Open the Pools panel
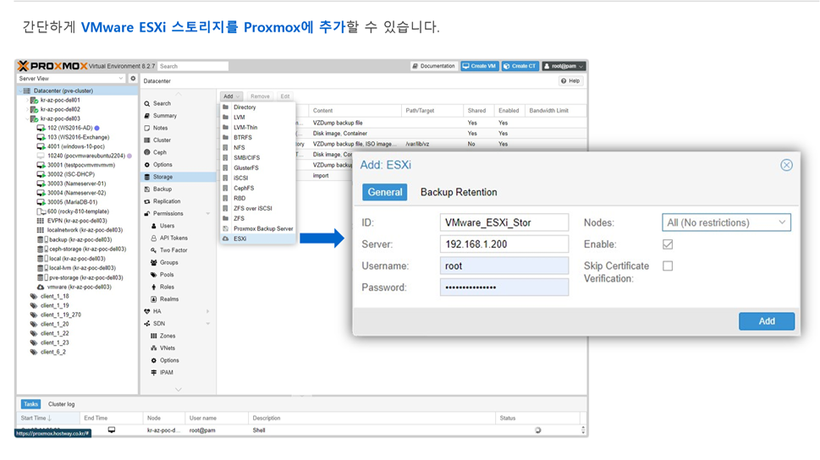This screenshot has height=460, width=820. (162, 275)
